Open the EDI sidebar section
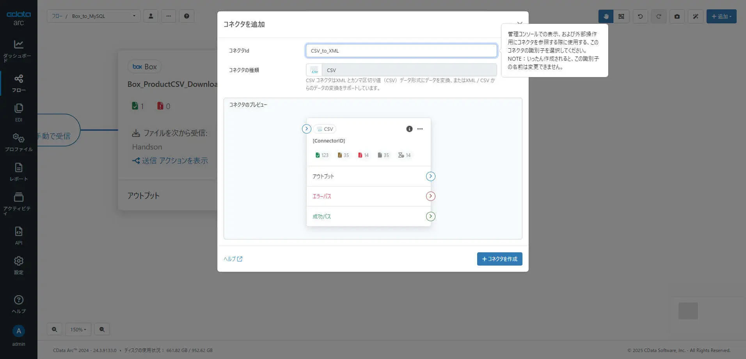The width and height of the screenshot is (746, 359). 18,113
